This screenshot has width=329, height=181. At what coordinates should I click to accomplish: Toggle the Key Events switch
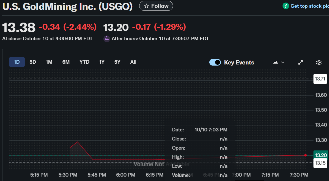tap(215, 62)
